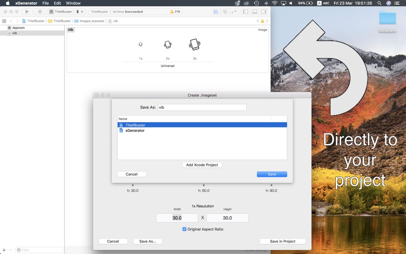Click the volume icon in menu bar
Image resolution: width=406 pixels, height=254 pixels.
click(x=291, y=3)
